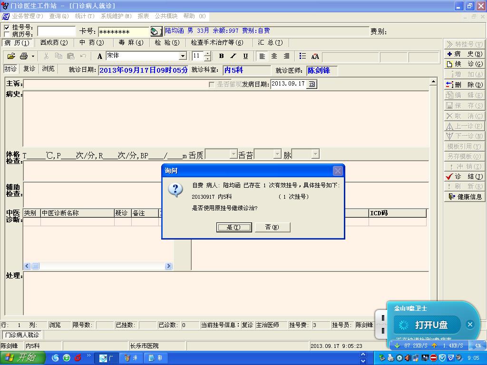The width and height of the screenshot is (487, 365).
Task: Click the bullet list icon
Action: 302,56
